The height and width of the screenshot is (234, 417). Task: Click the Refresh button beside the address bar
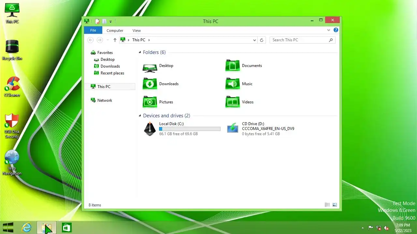coord(261,40)
